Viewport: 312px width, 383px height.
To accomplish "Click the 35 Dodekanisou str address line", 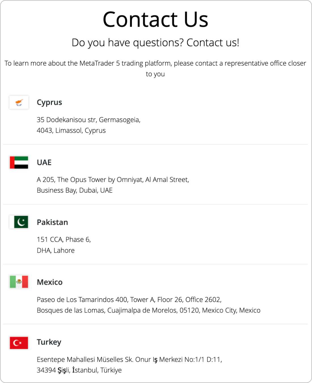I will tap(88, 120).
